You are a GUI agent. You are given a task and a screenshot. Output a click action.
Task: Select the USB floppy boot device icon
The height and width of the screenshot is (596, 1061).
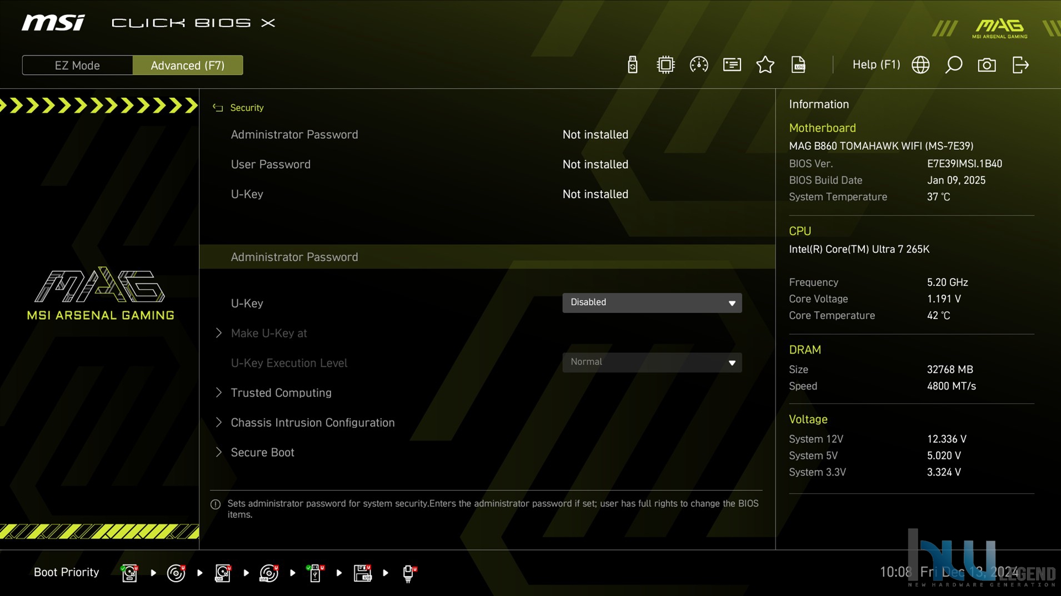(x=362, y=573)
